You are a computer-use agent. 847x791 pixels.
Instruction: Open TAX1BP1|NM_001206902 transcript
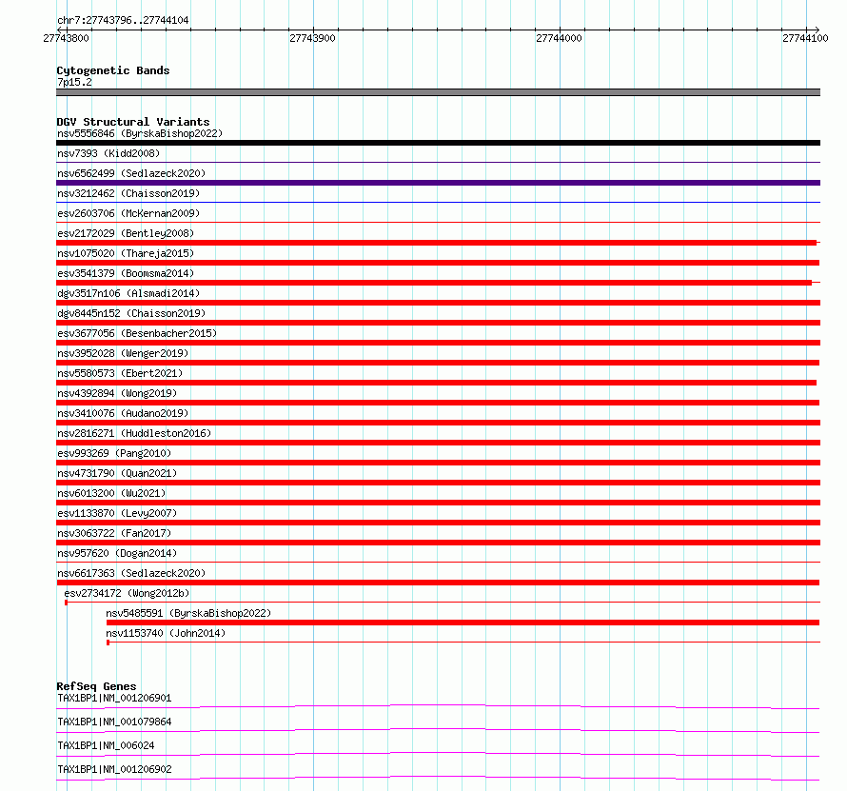tap(114, 769)
